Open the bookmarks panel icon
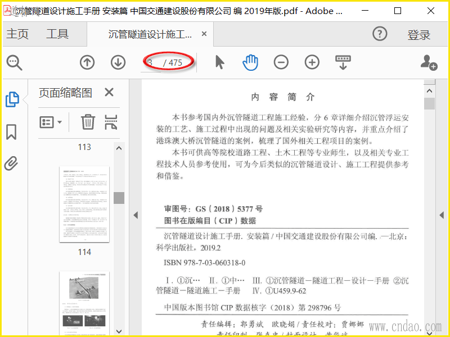The width and height of the screenshot is (450, 337). 11,132
